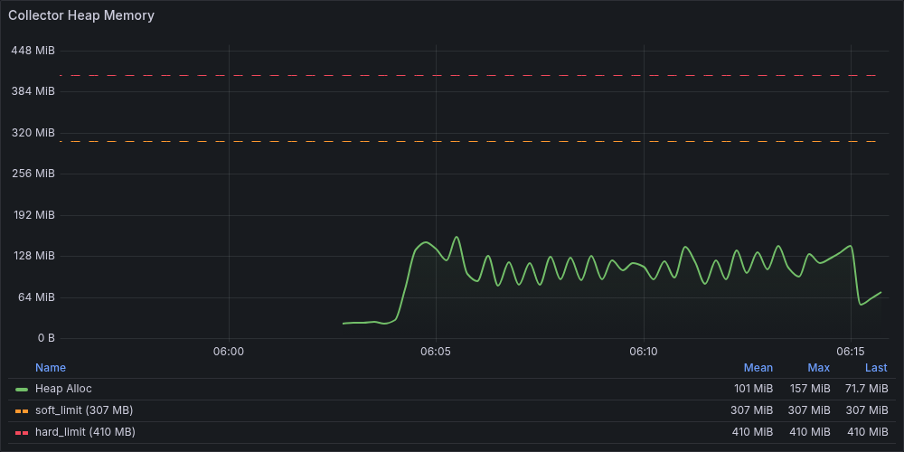
Task: Click the orange soft_limit legend color icon
Action: click(x=22, y=410)
